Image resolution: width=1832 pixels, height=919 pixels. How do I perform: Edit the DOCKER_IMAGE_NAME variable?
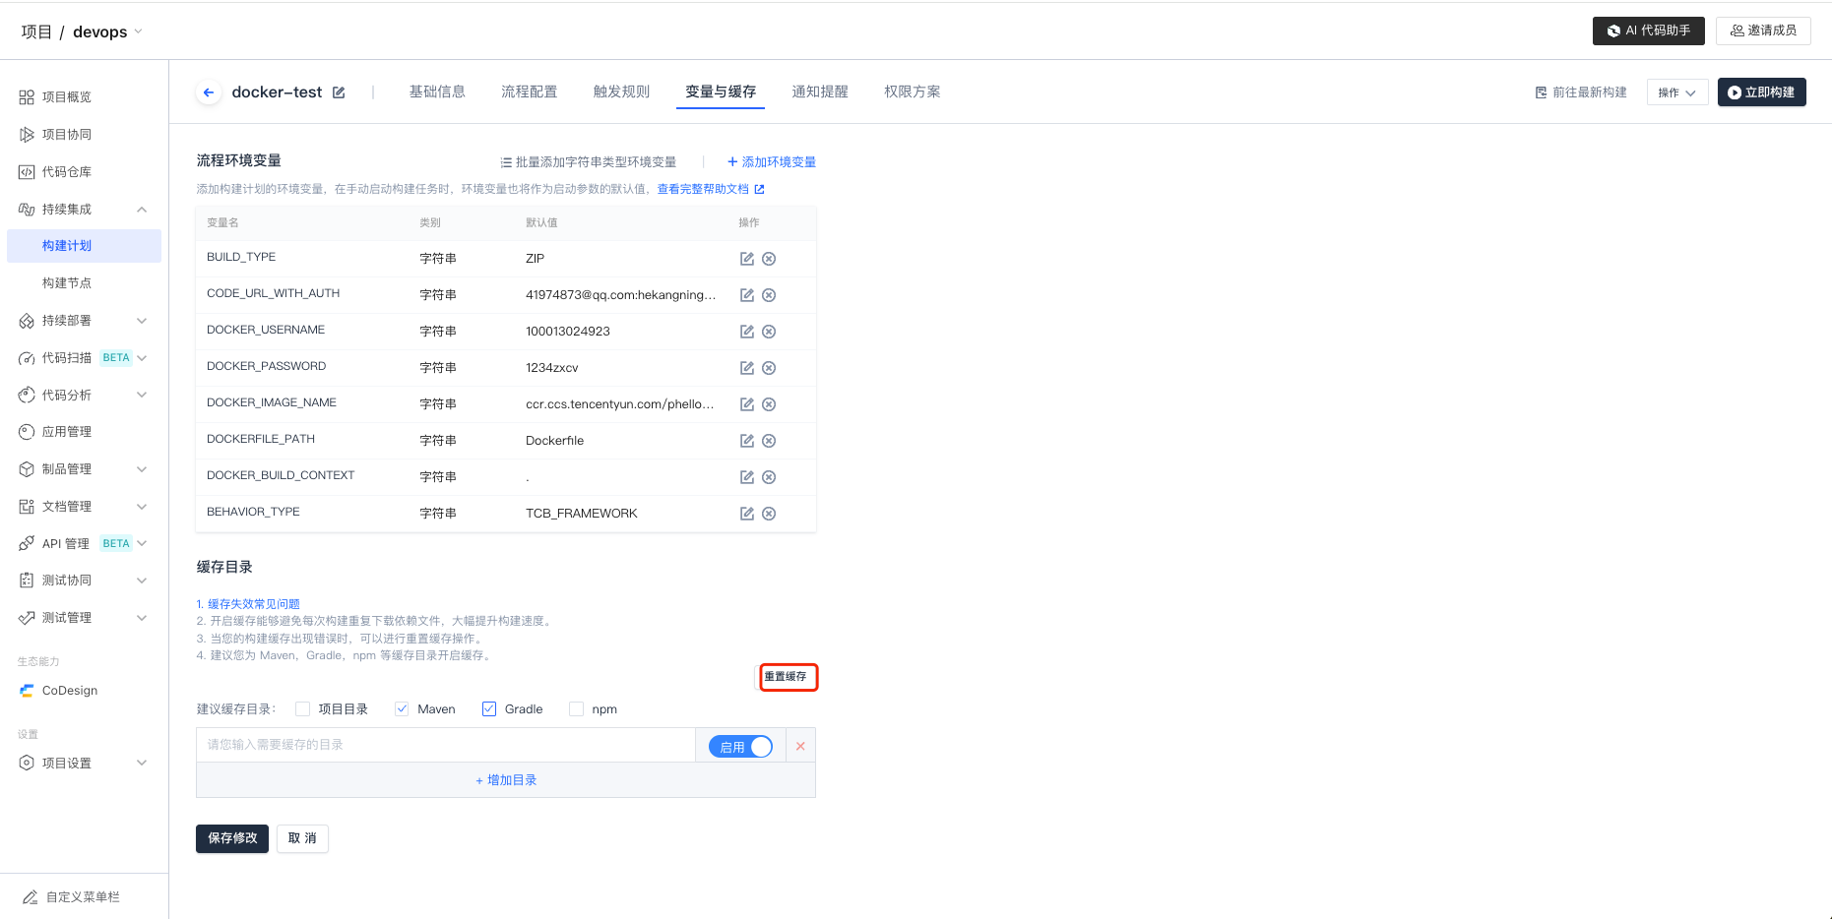[x=747, y=404]
